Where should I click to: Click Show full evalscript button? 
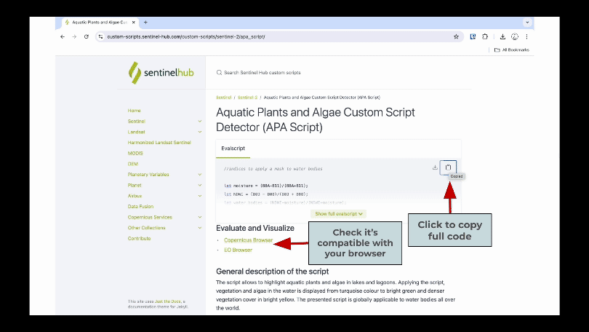click(338, 213)
